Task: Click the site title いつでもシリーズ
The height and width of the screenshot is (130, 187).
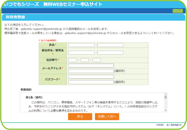Action: [22, 4]
